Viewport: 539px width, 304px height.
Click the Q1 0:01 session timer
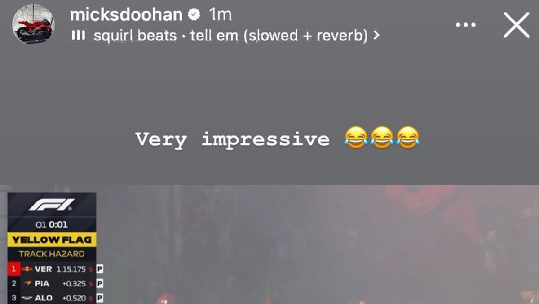tap(52, 224)
